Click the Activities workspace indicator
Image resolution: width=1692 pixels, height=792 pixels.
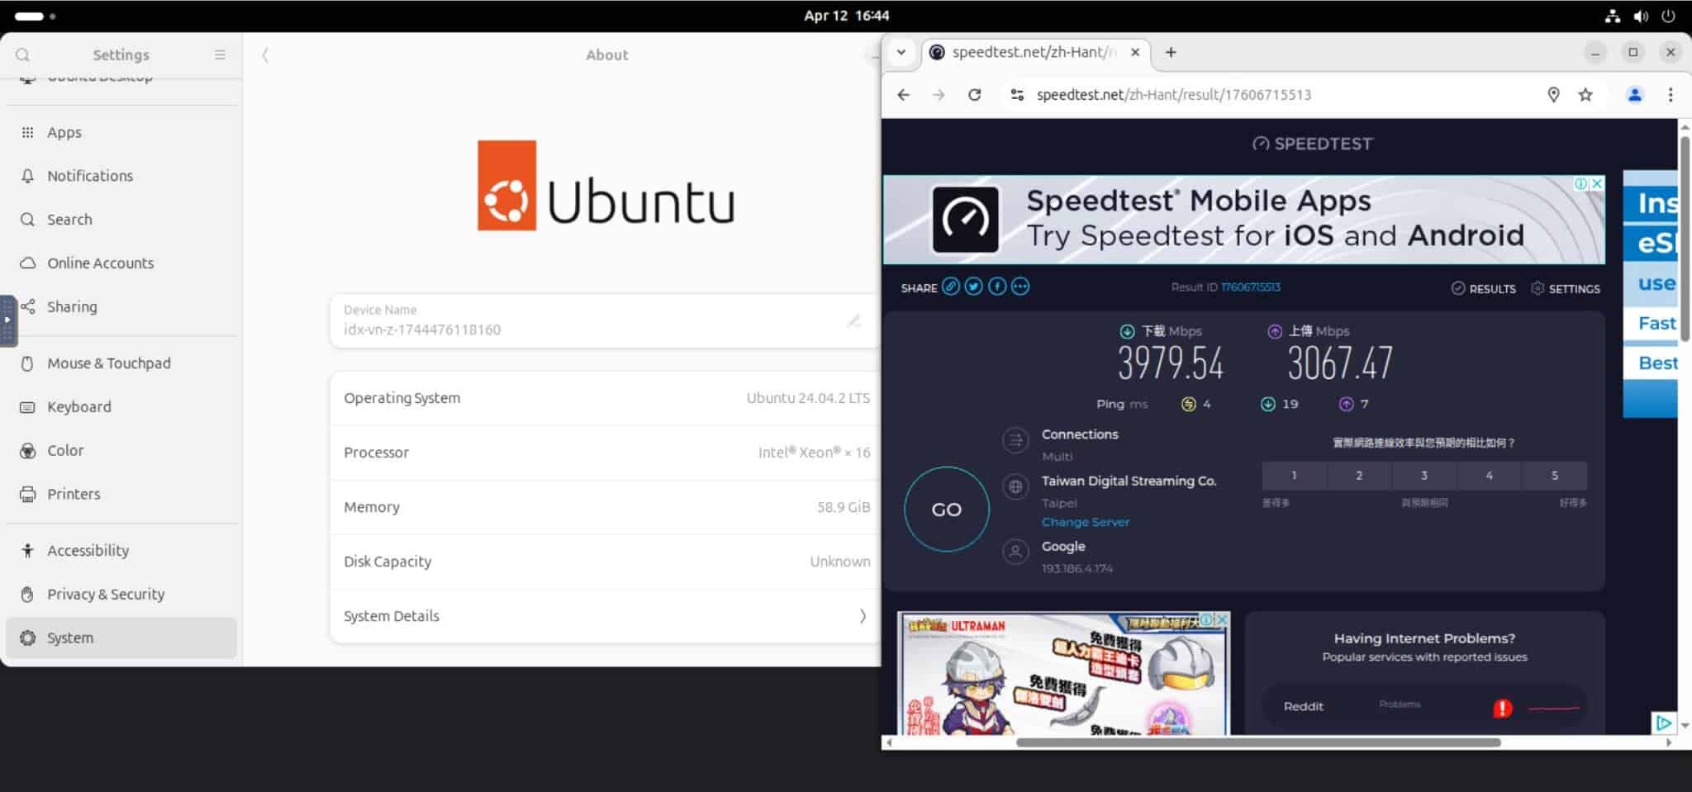click(x=35, y=16)
